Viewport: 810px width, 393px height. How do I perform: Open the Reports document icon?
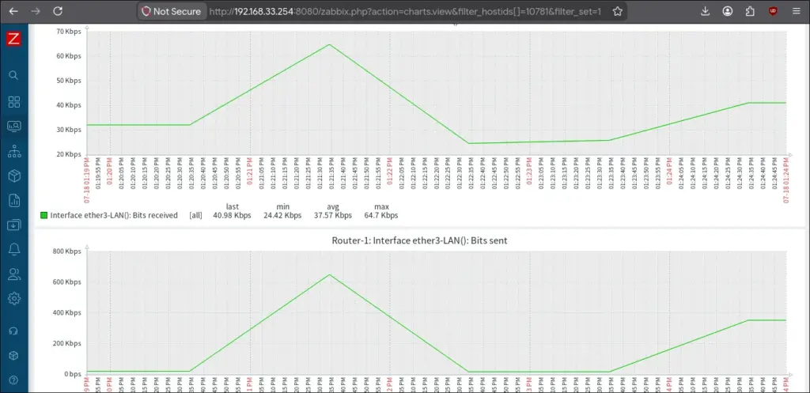14,201
